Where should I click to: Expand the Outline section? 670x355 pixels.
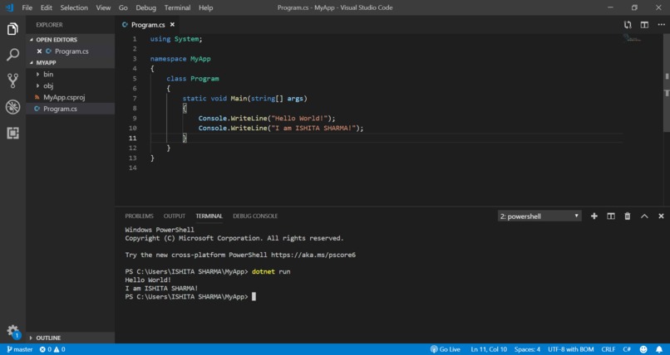(x=71, y=338)
